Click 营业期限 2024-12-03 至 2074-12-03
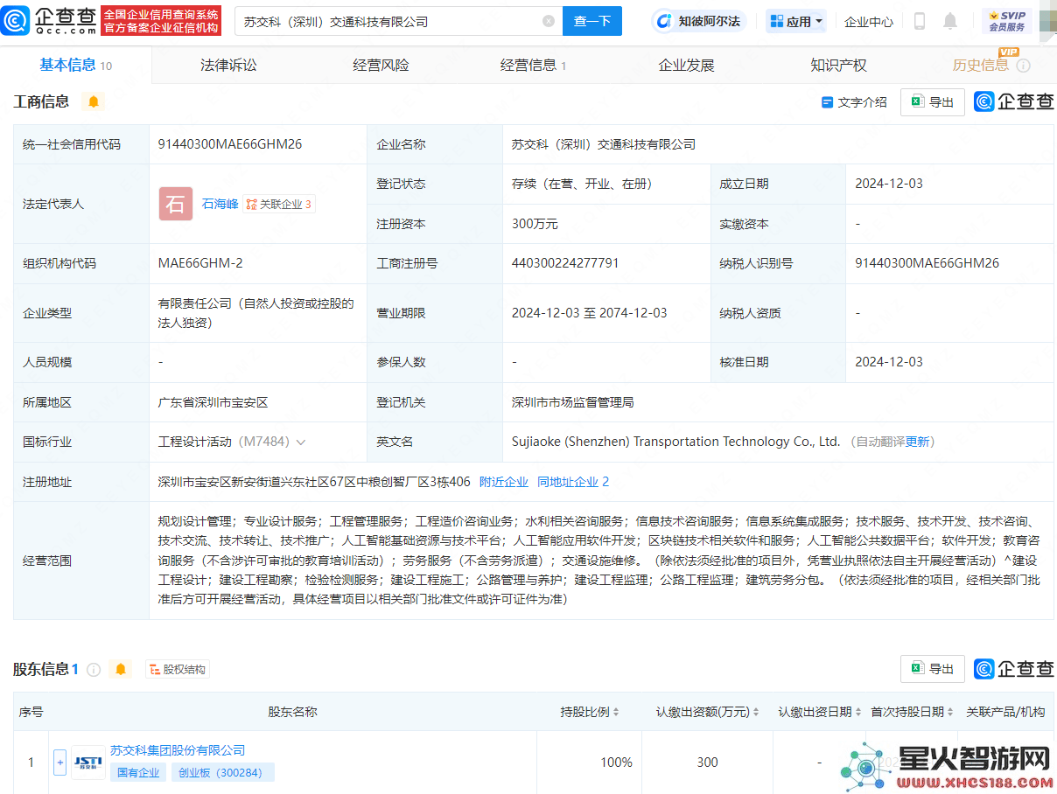This screenshot has width=1057, height=794. click(x=589, y=313)
